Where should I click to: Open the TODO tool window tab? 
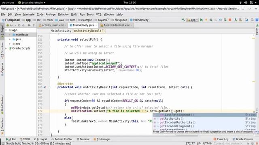tap(25, 139)
